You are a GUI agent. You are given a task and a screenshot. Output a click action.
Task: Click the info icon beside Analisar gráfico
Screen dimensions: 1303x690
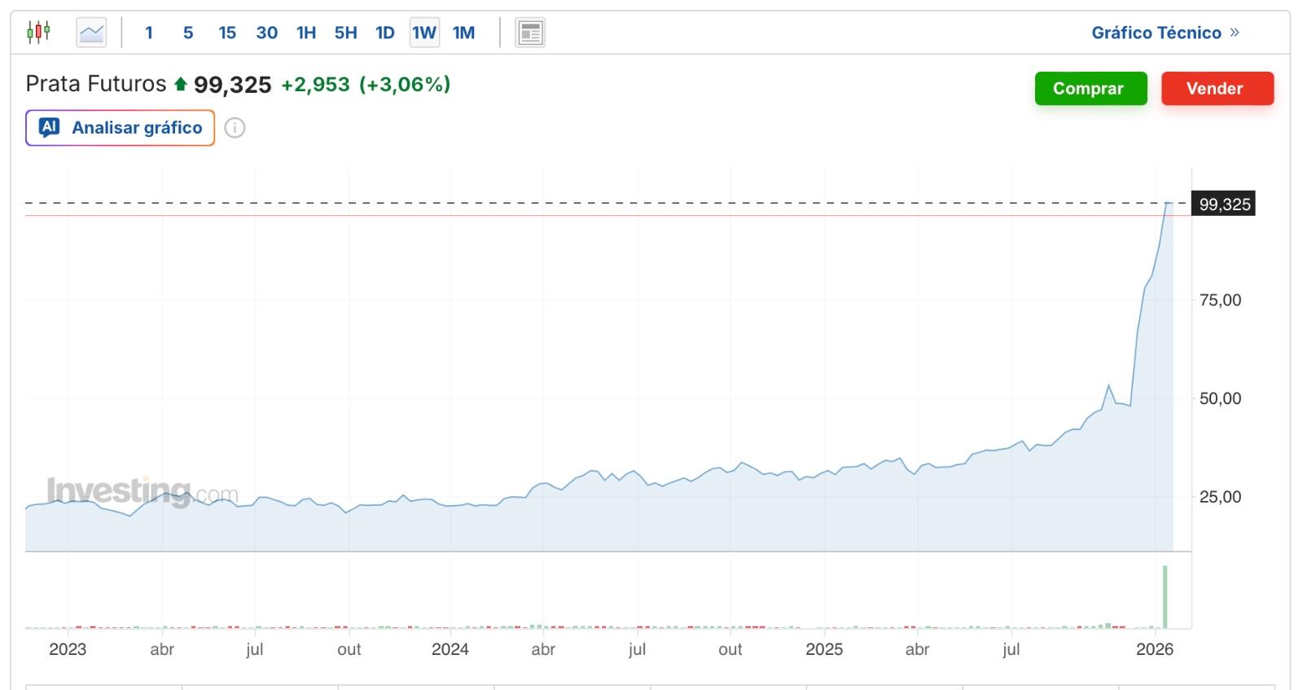tap(235, 128)
